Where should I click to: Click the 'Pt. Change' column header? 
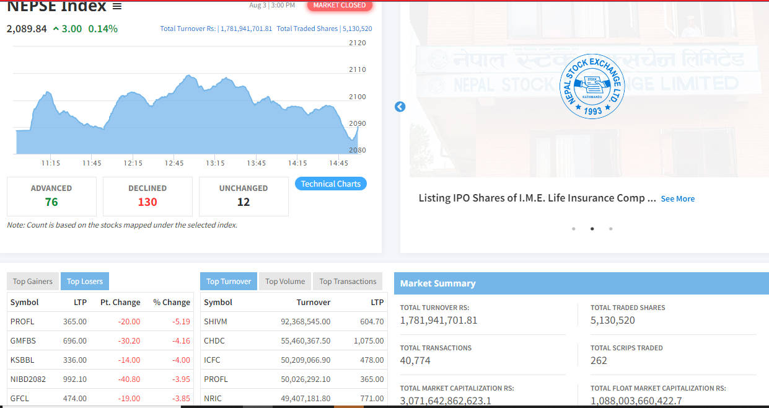120,303
